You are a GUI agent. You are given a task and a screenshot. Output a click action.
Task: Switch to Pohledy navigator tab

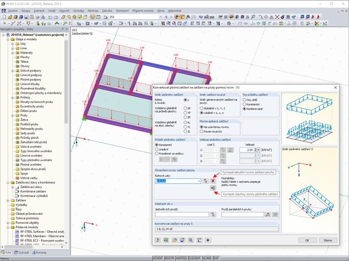[x=39, y=253]
